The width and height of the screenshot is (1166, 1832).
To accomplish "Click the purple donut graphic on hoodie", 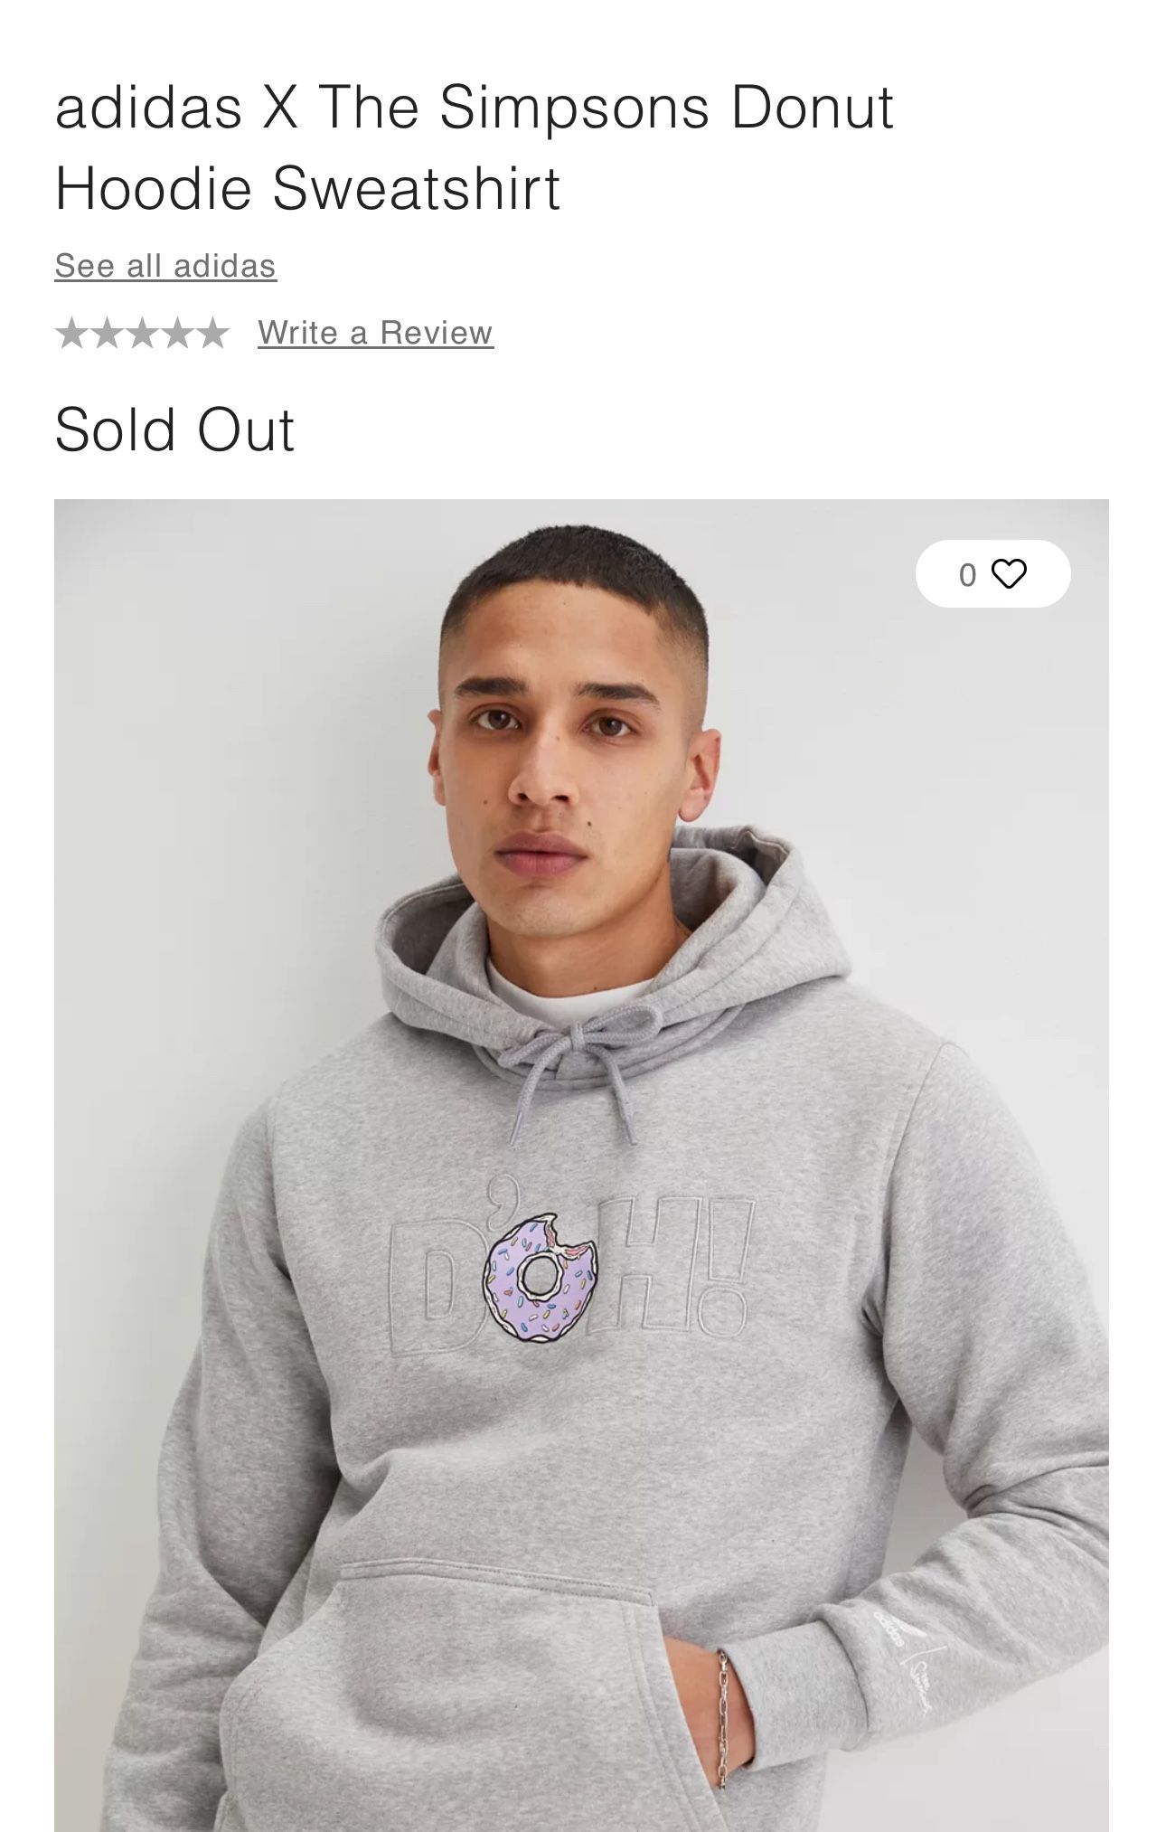I will pos(540,1276).
